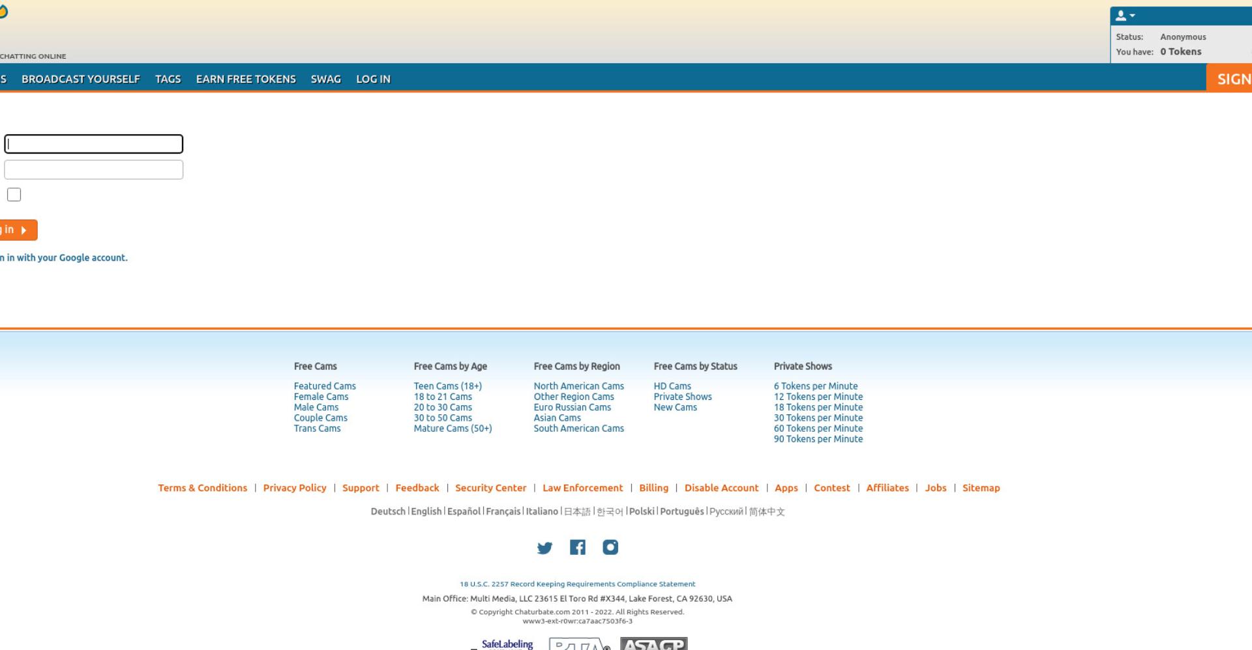
Task: Open Security Center link
Action: pos(490,488)
